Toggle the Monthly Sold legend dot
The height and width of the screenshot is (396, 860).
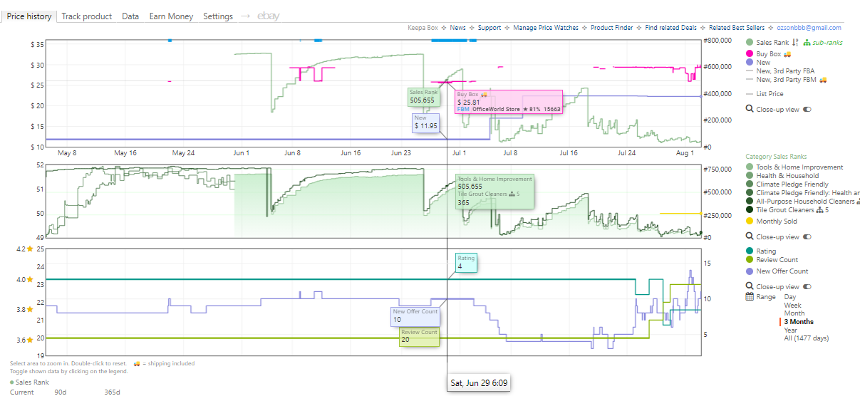750,222
